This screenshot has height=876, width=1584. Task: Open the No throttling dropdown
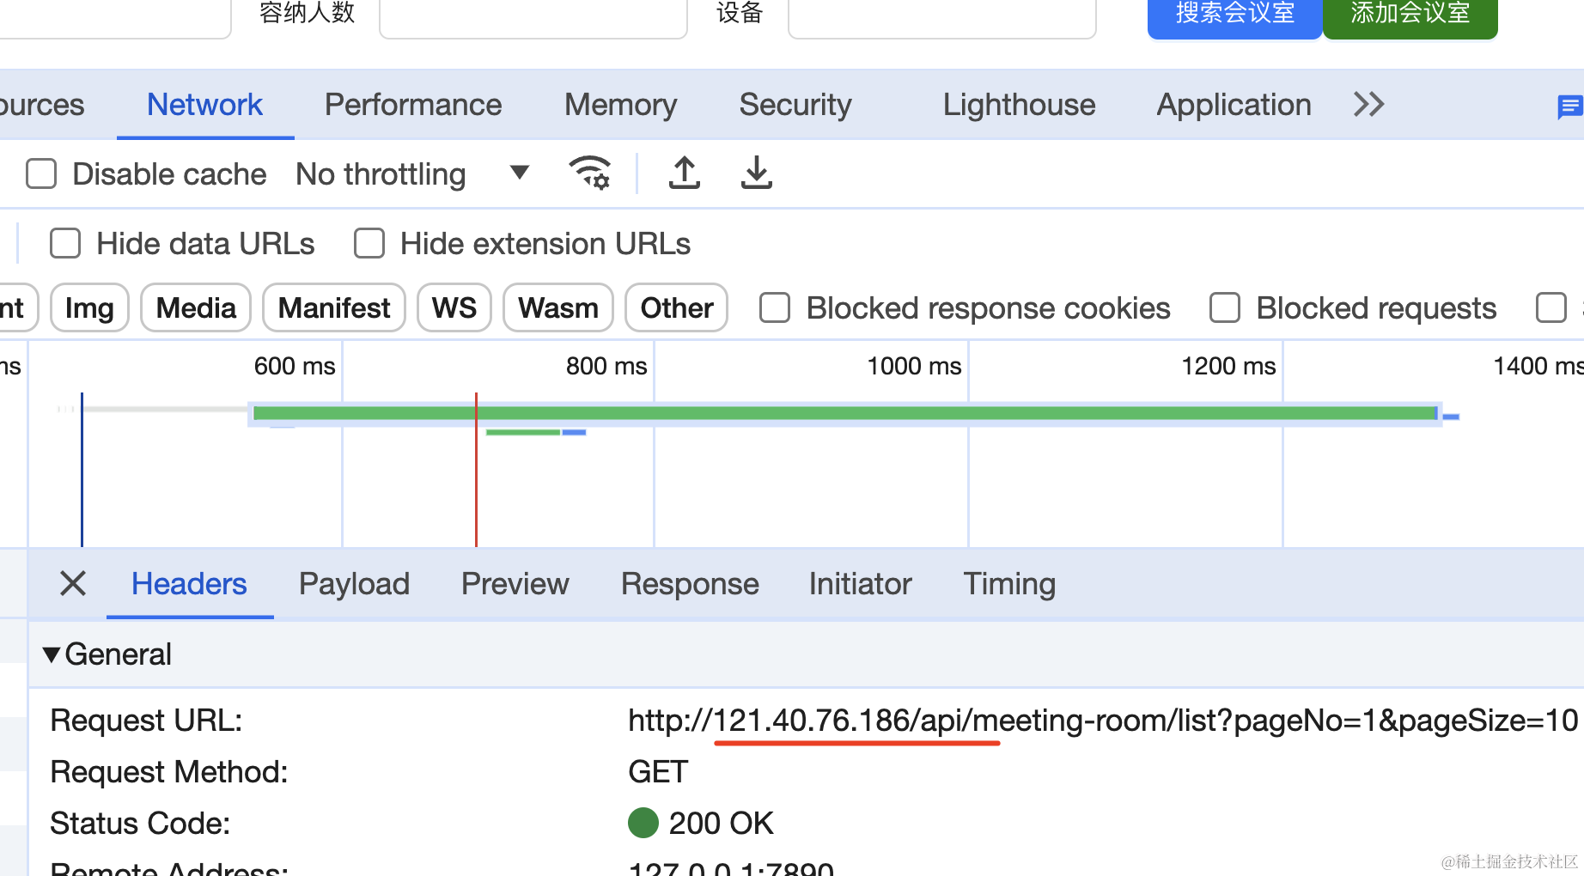tap(412, 173)
